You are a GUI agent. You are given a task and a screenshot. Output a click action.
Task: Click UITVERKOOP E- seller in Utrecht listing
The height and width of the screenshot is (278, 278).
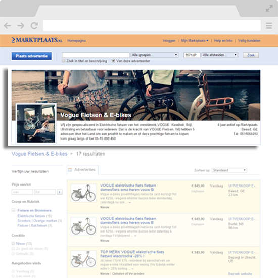243,252
